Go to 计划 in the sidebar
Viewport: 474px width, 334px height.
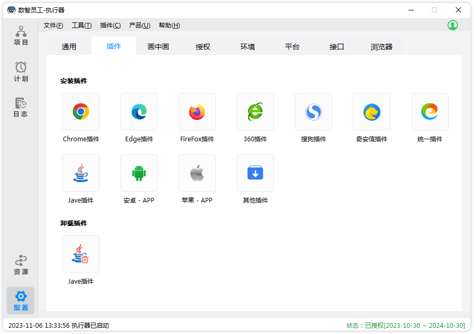[21, 72]
